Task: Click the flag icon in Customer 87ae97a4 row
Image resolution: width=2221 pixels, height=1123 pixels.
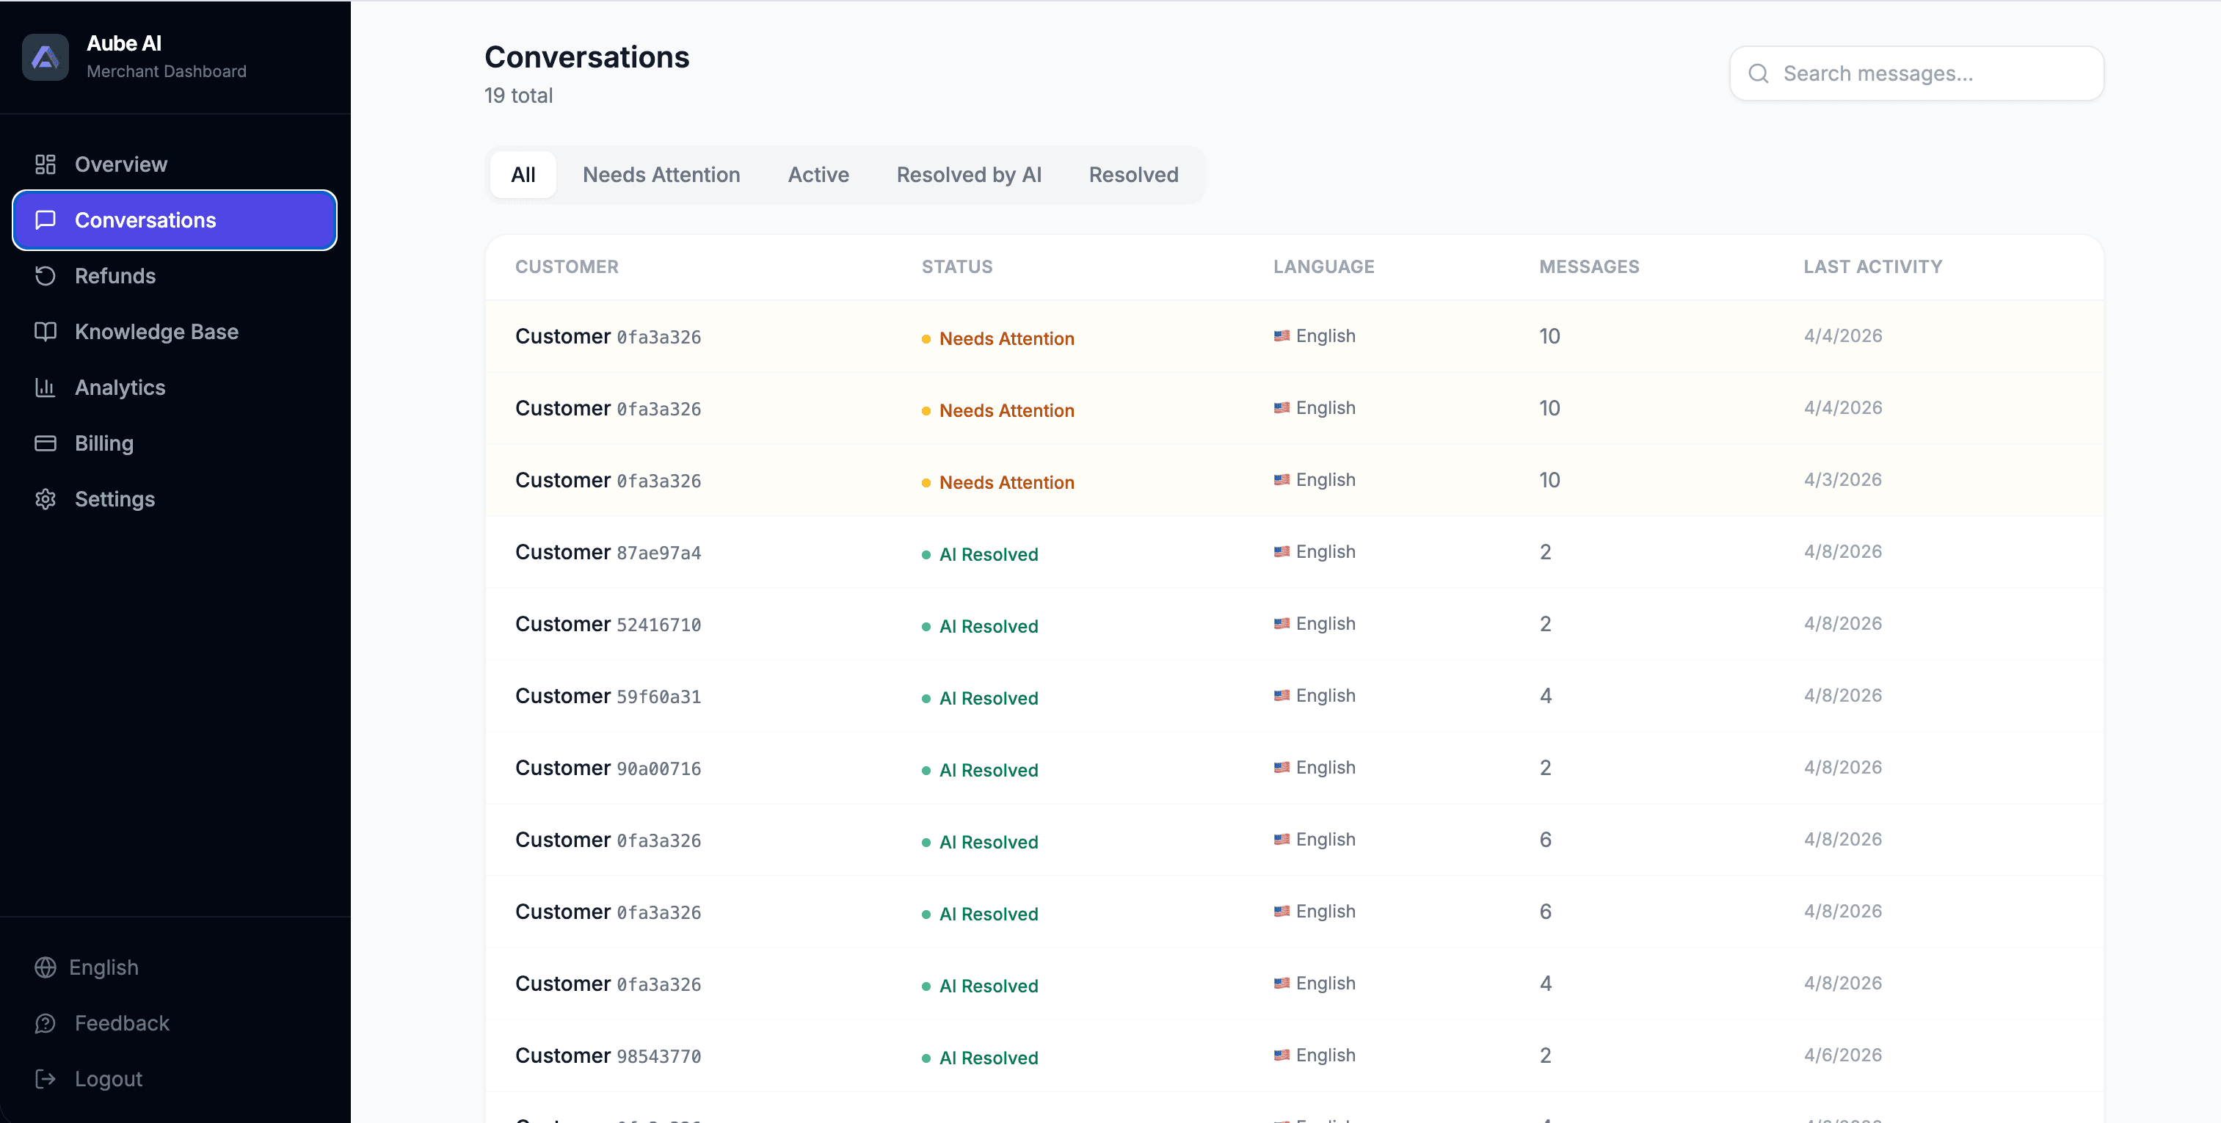Action: click(1282, 552)
